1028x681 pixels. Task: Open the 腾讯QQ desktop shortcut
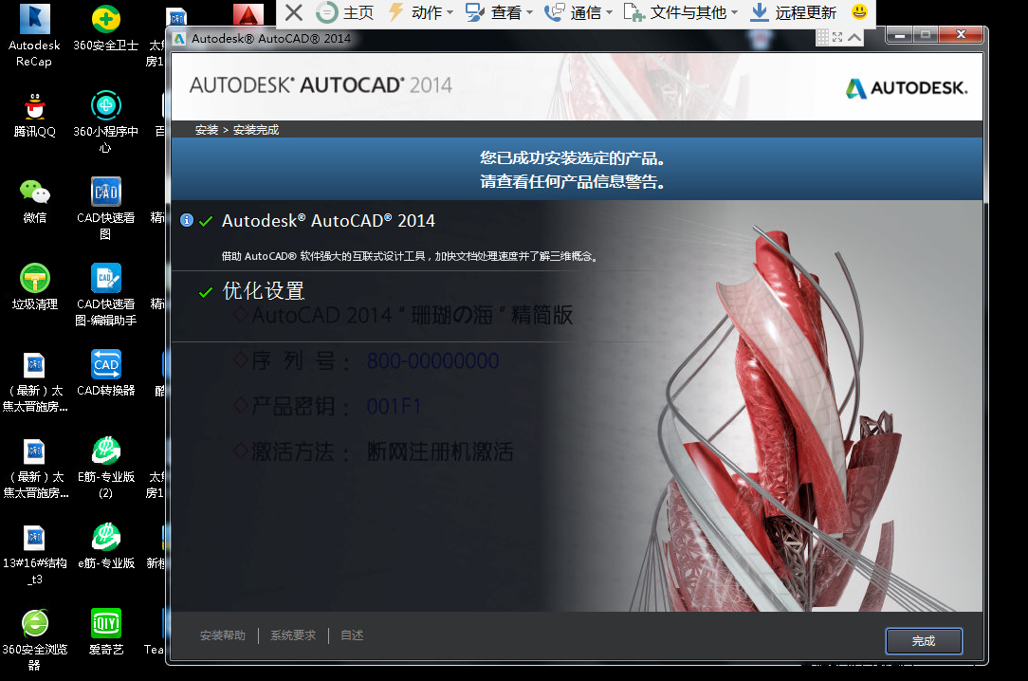(x=35, y=115)
